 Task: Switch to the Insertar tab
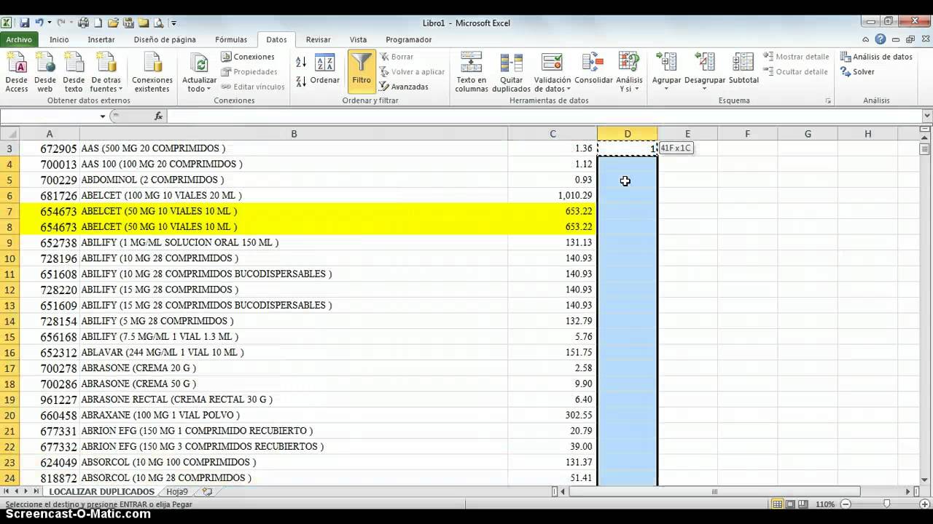click(101, 40)
